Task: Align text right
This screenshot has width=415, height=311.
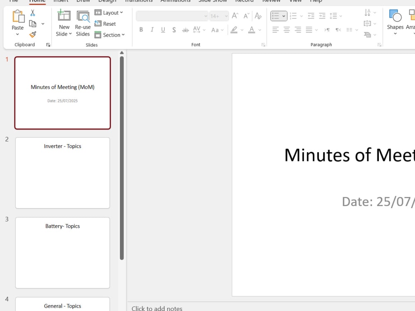Action: tap(298, 29)
